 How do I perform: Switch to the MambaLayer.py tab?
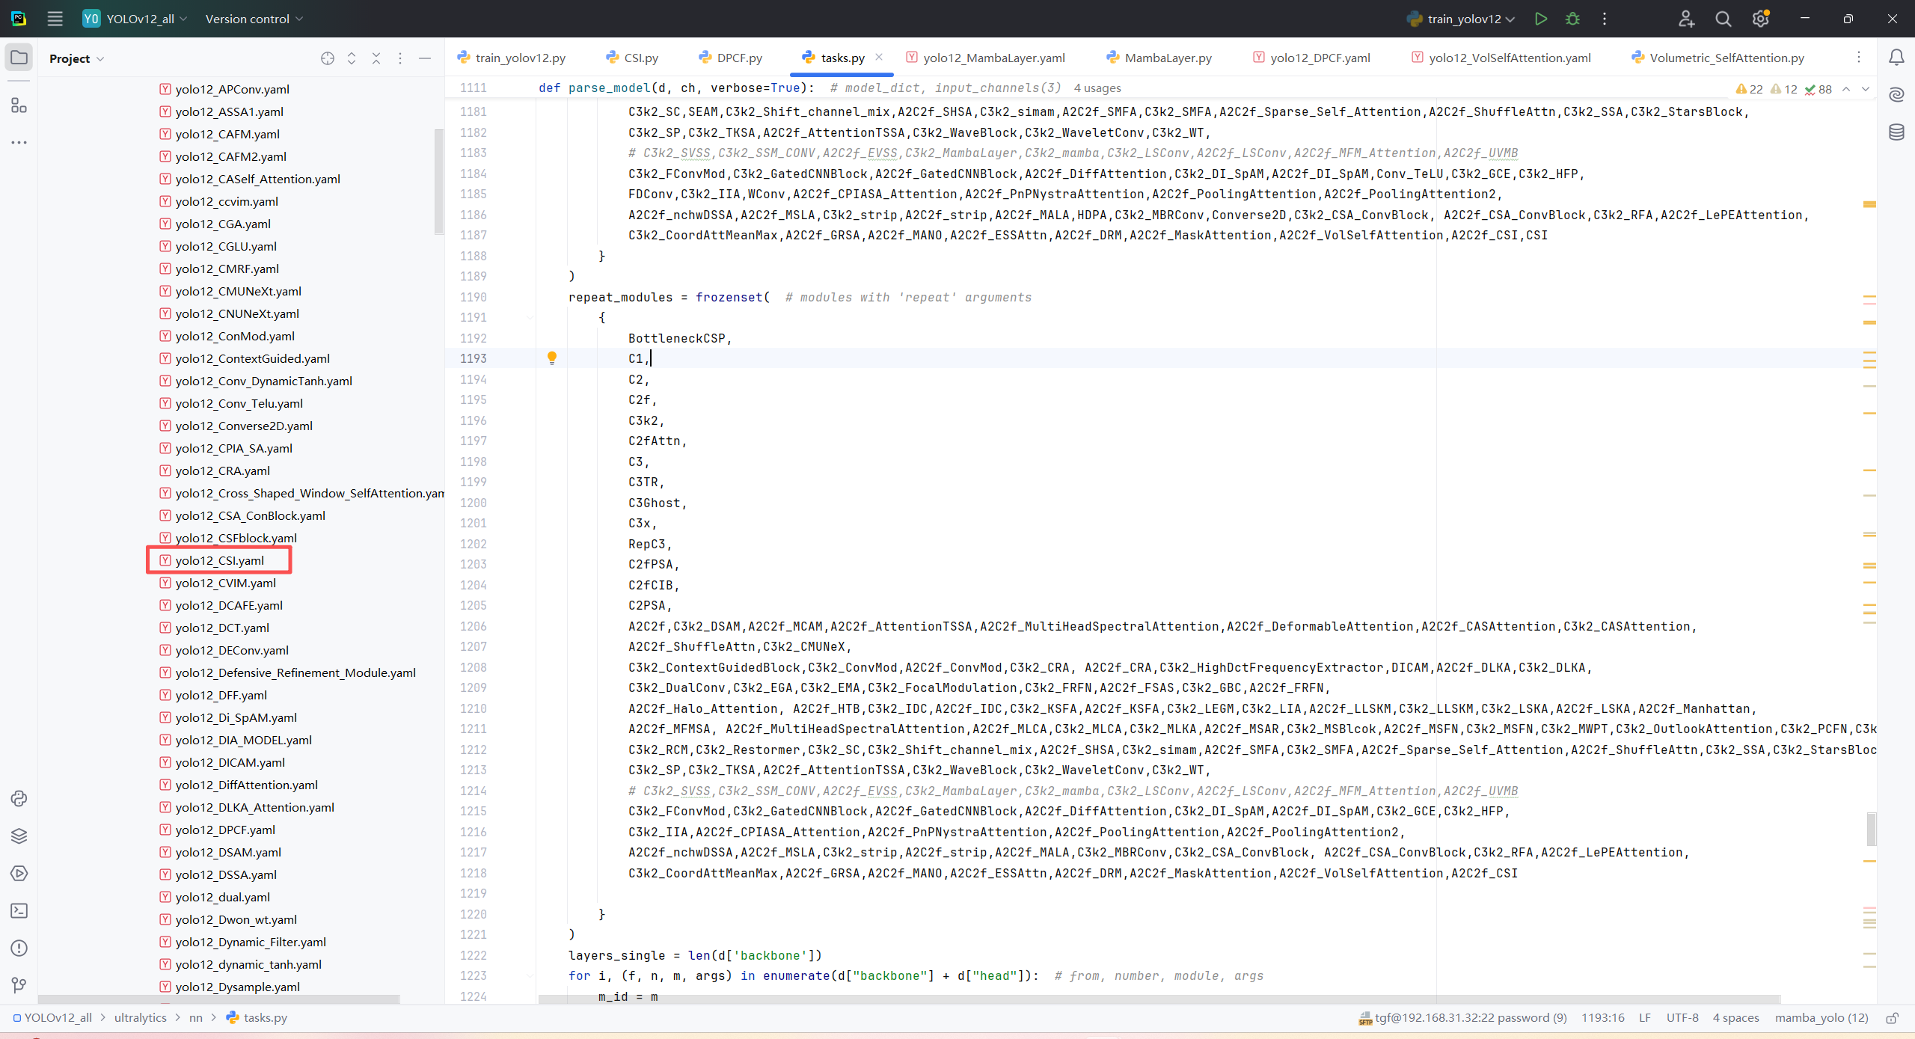point(1167,58)
